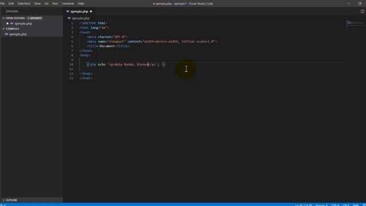Click the echo keyword on line 10
This screenshot has width=366, height=206.
102,65
